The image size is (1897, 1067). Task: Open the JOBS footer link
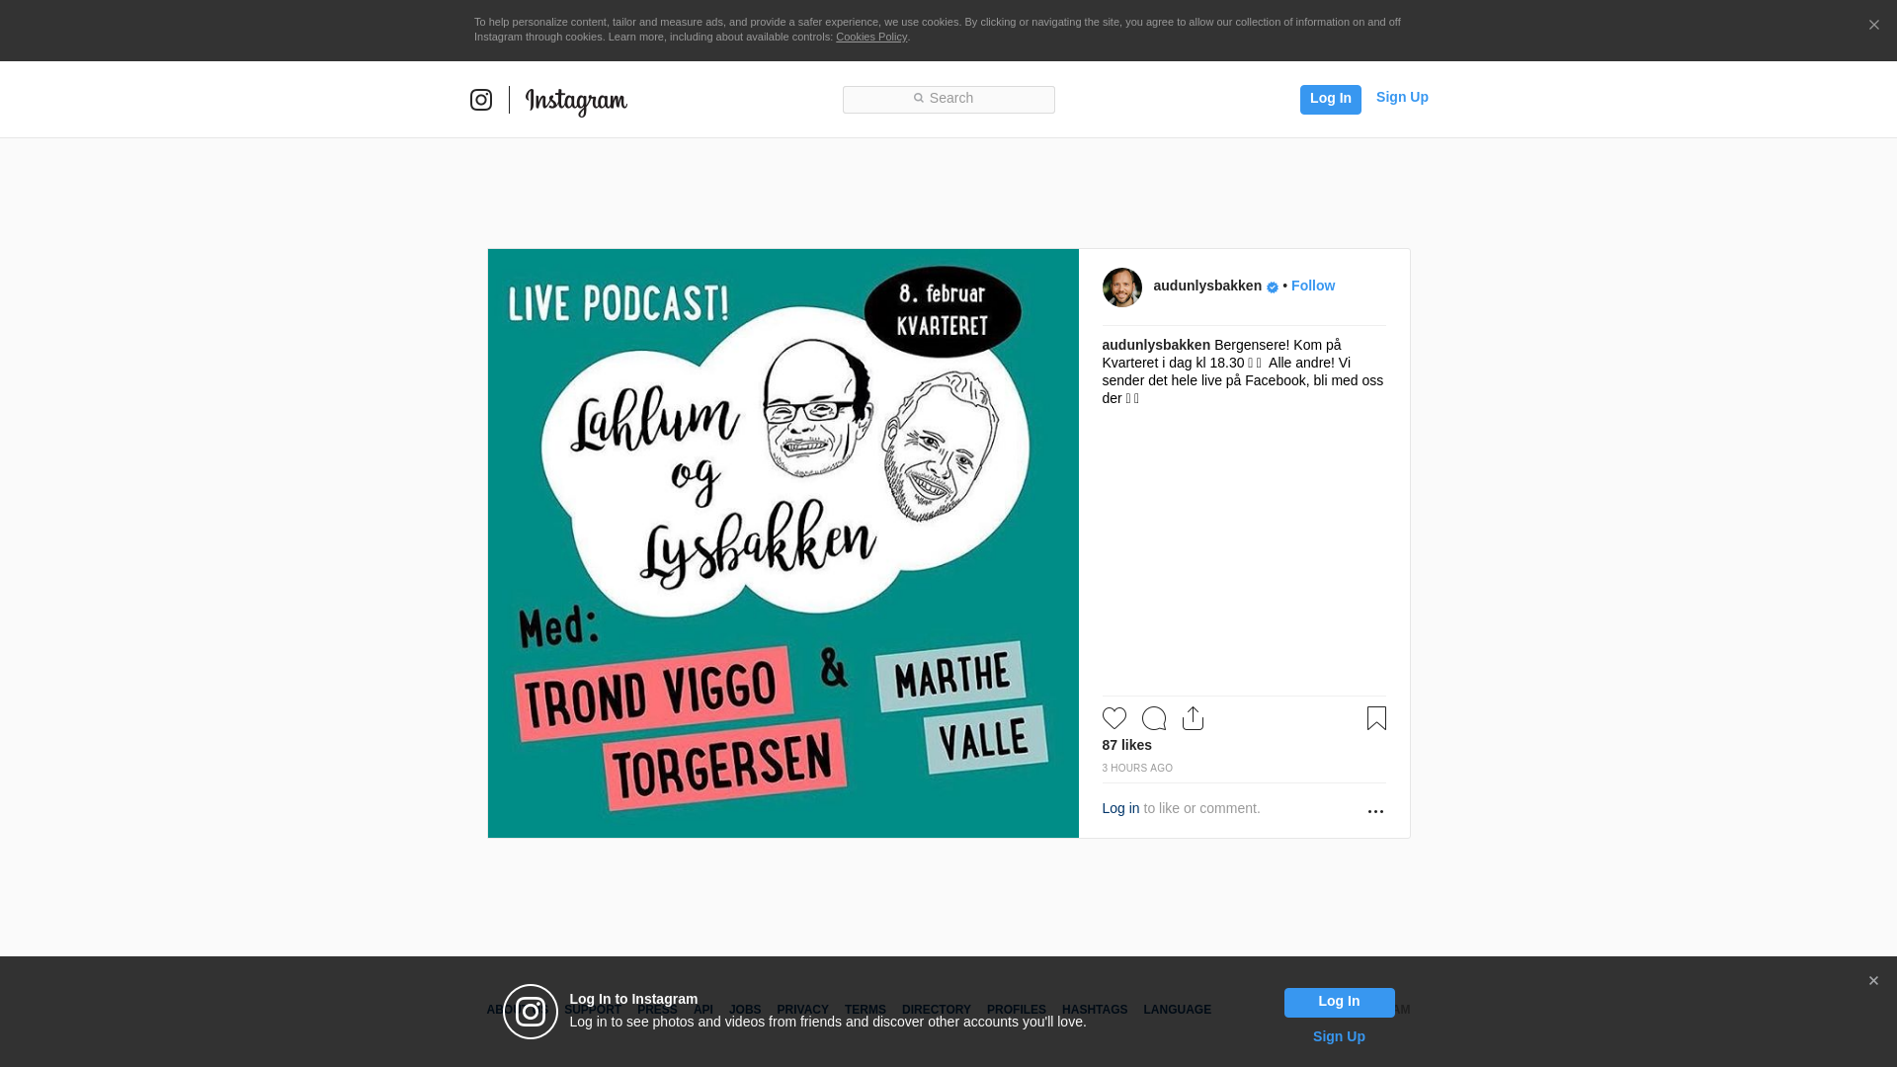(745, 1010)
